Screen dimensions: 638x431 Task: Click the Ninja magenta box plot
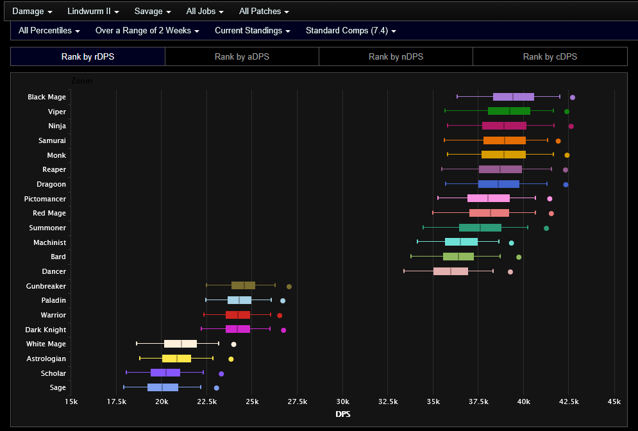coord(504,126)
